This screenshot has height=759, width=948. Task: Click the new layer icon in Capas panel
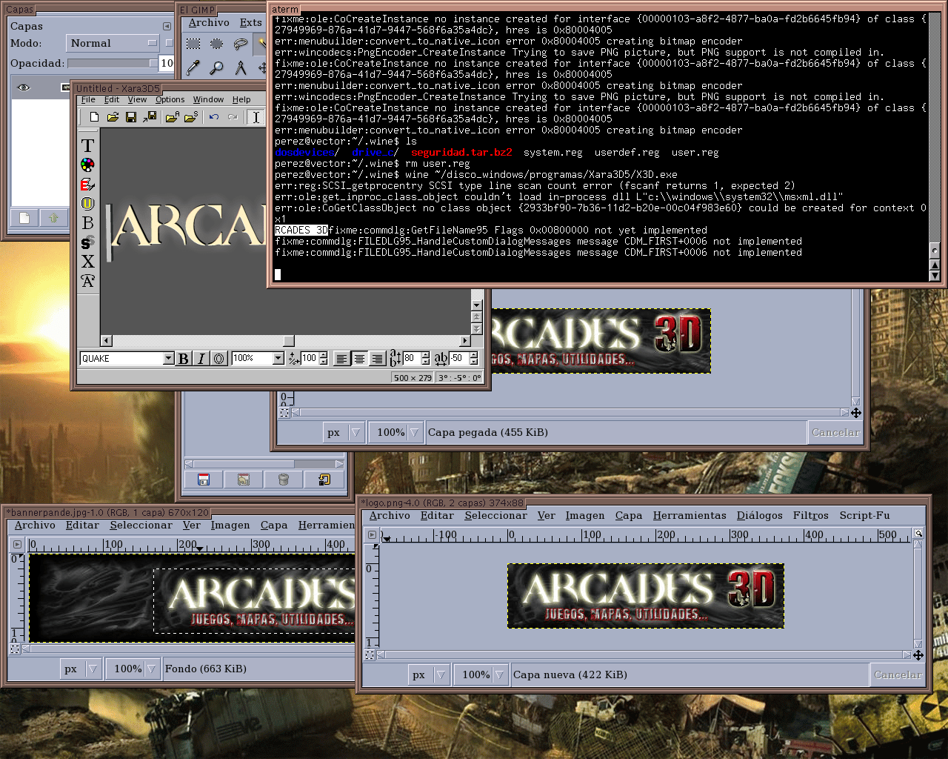tap(24, 218)
